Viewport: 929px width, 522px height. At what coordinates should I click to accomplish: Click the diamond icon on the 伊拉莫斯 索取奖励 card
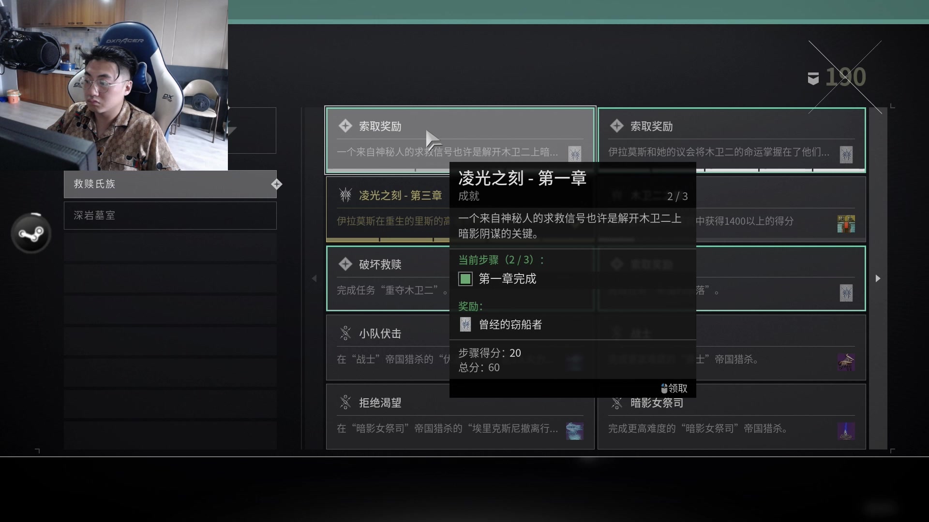coord(616,126)
